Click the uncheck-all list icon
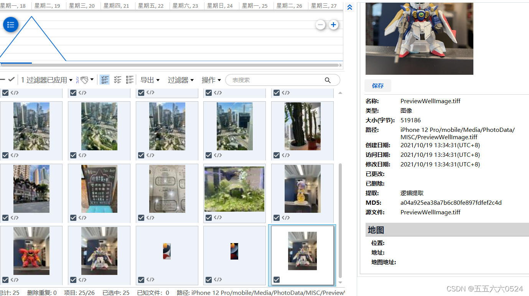Viewport: 529px width, 296px height. tap(130, 80)
